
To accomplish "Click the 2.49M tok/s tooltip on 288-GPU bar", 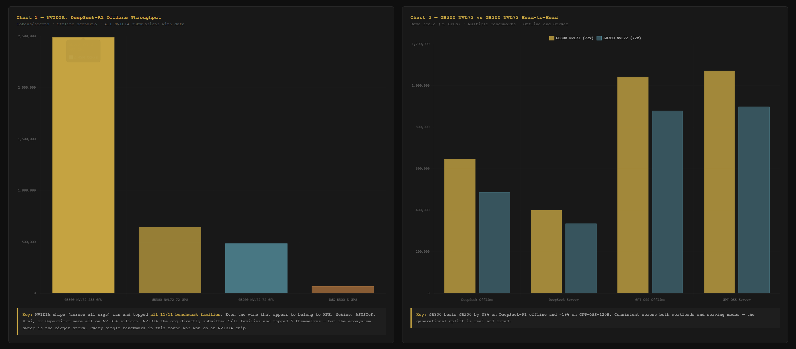I will pyautogui.click(x=83, y=51).
